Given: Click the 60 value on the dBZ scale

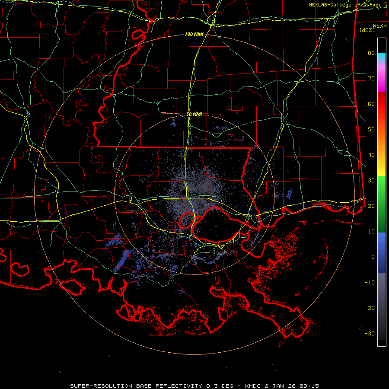Looking at the screenshot, I should 371,104.
